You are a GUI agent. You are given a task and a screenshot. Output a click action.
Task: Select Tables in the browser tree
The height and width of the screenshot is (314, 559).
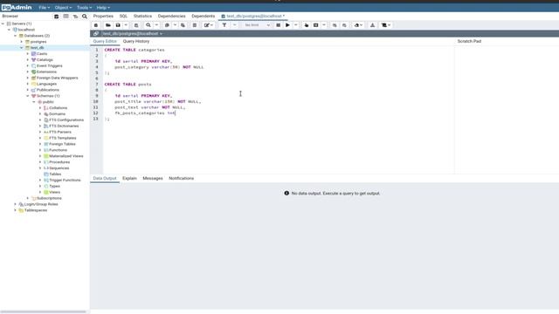[x=55, y=174]
